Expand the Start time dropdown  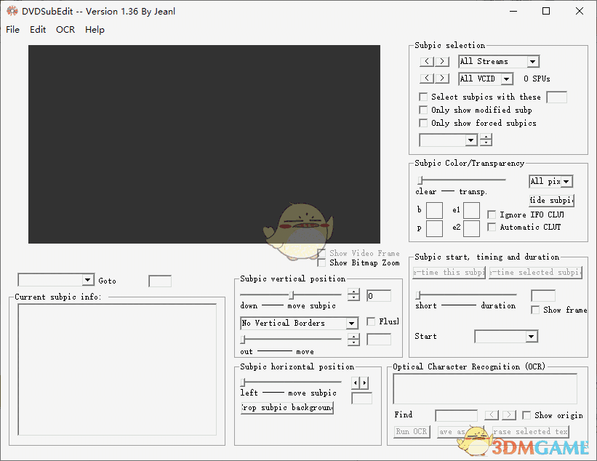click(x=532, y=336)
